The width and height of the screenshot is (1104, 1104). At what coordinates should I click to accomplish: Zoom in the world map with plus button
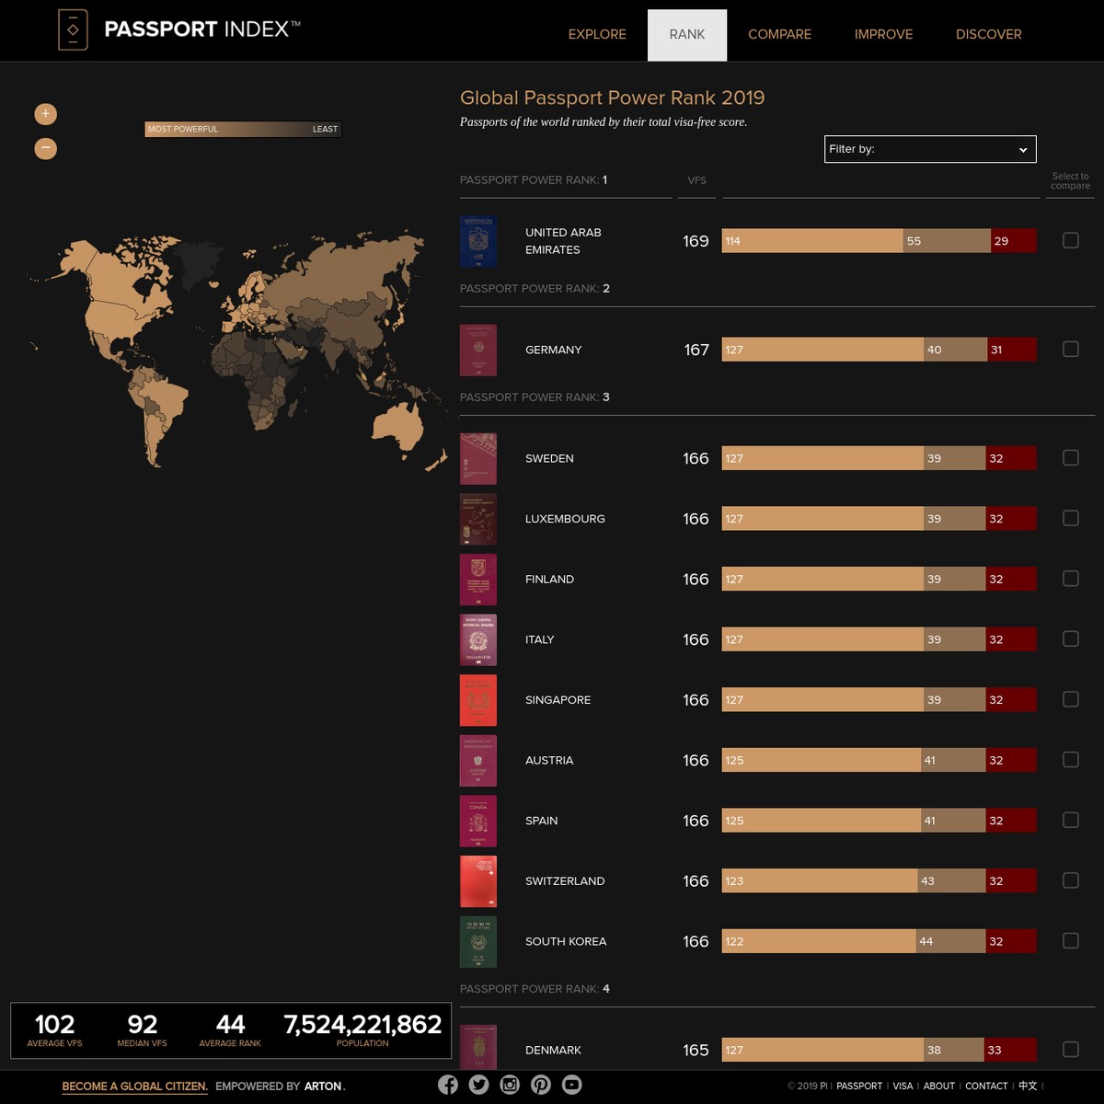point(46,114)
